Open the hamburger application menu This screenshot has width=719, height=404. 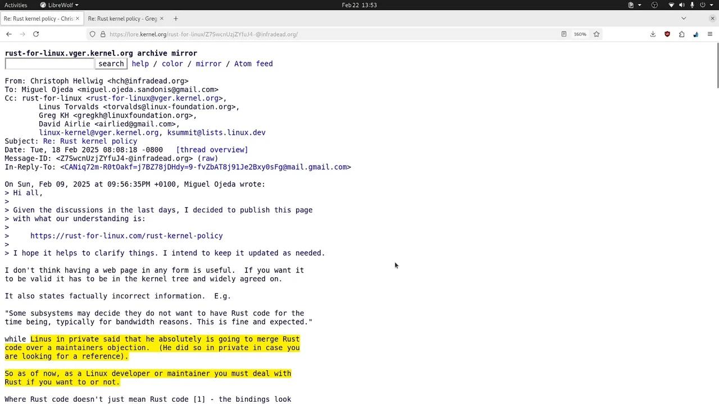click(x=710, y=34)
